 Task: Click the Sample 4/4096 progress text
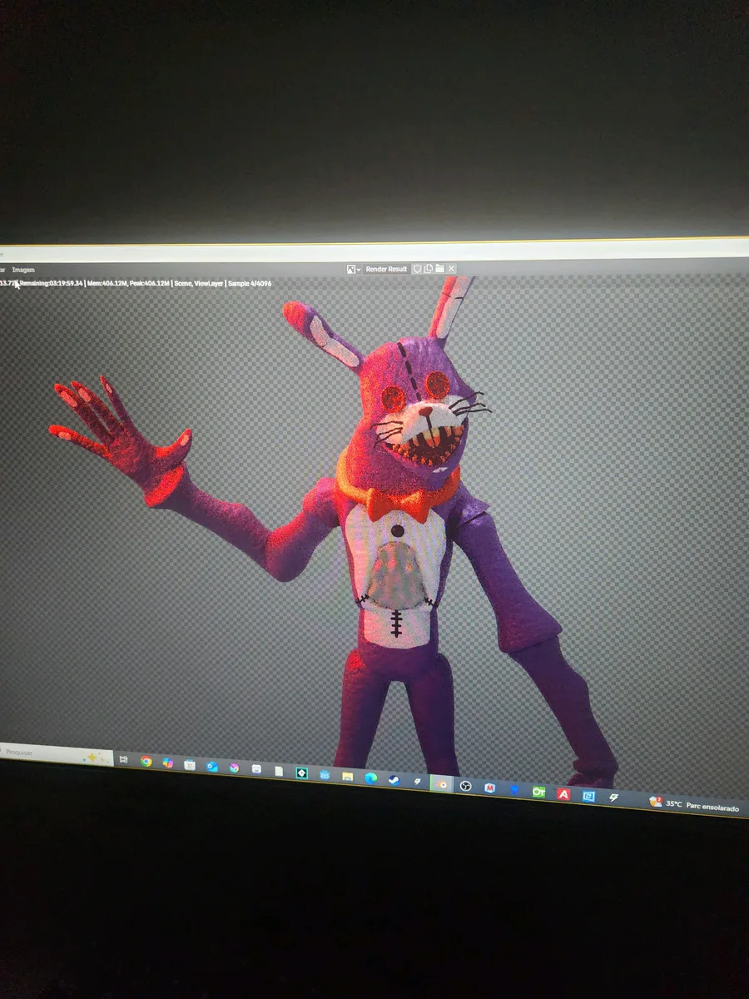250,284
